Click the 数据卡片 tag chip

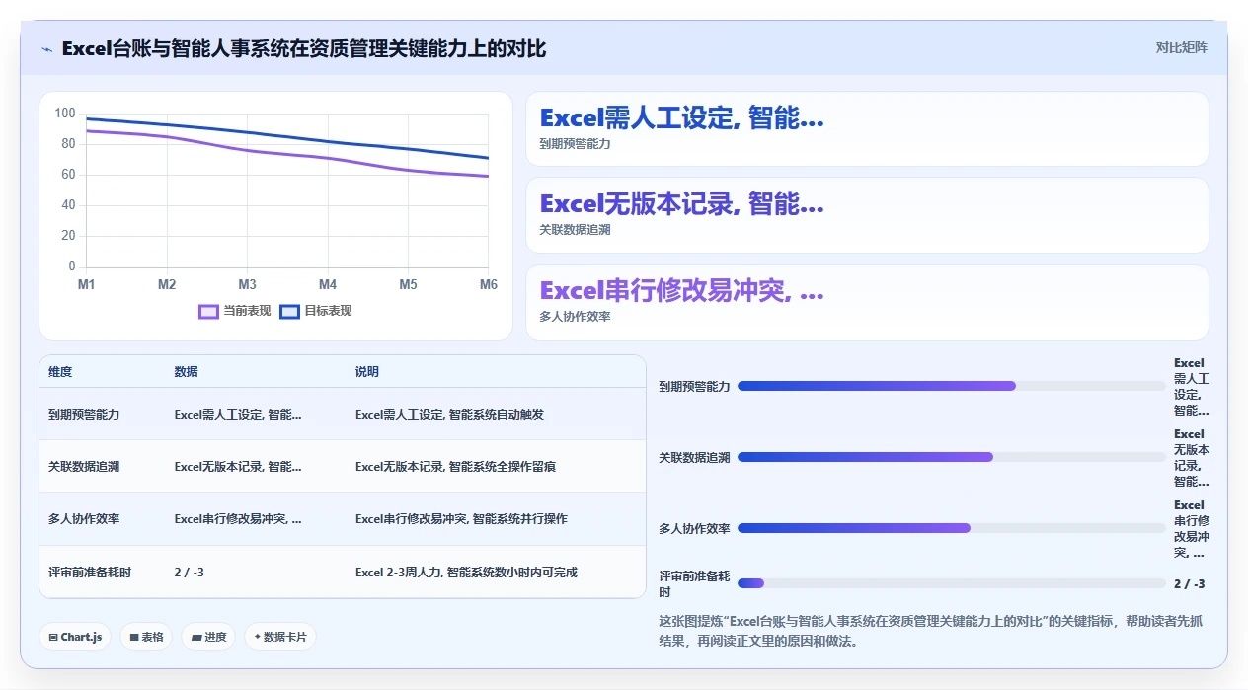click(x=280, y=637)
